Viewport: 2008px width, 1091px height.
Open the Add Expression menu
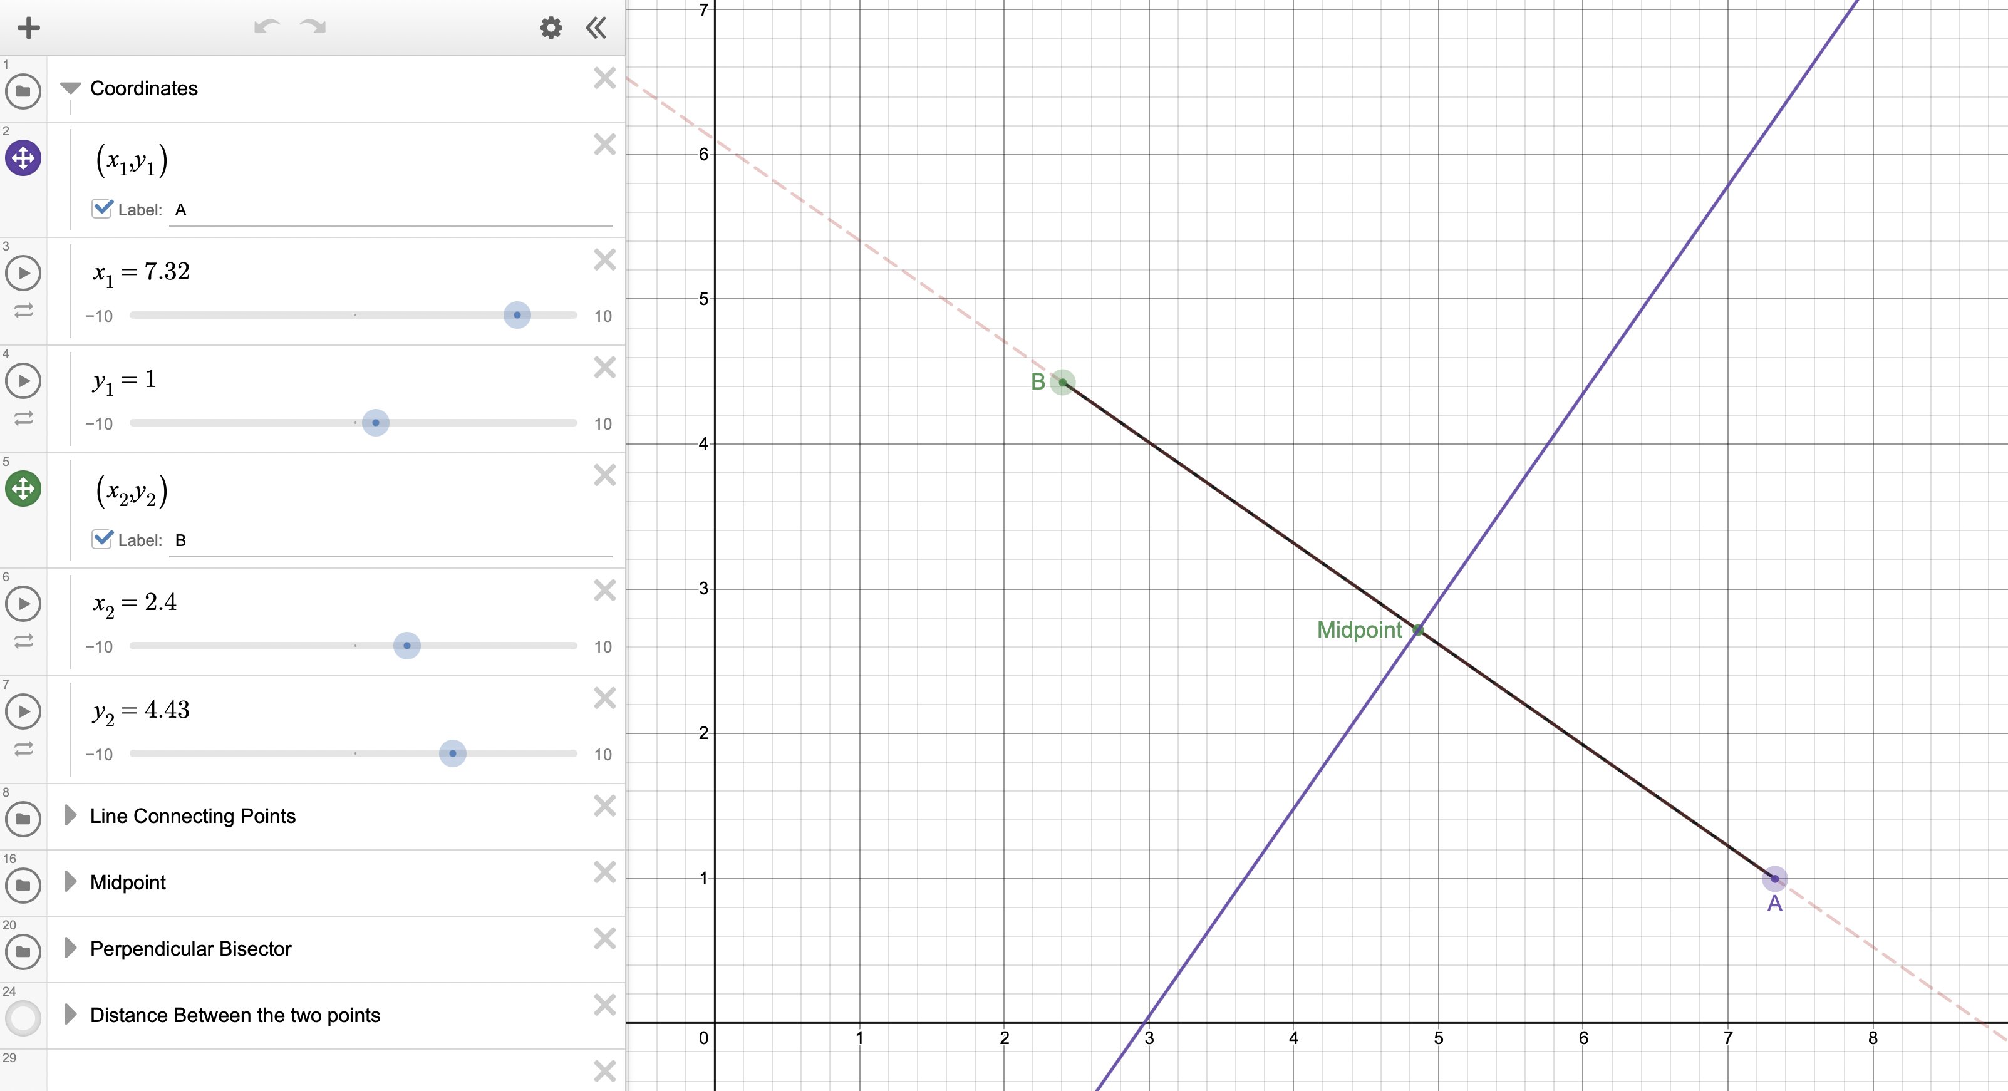pos(28,28)
